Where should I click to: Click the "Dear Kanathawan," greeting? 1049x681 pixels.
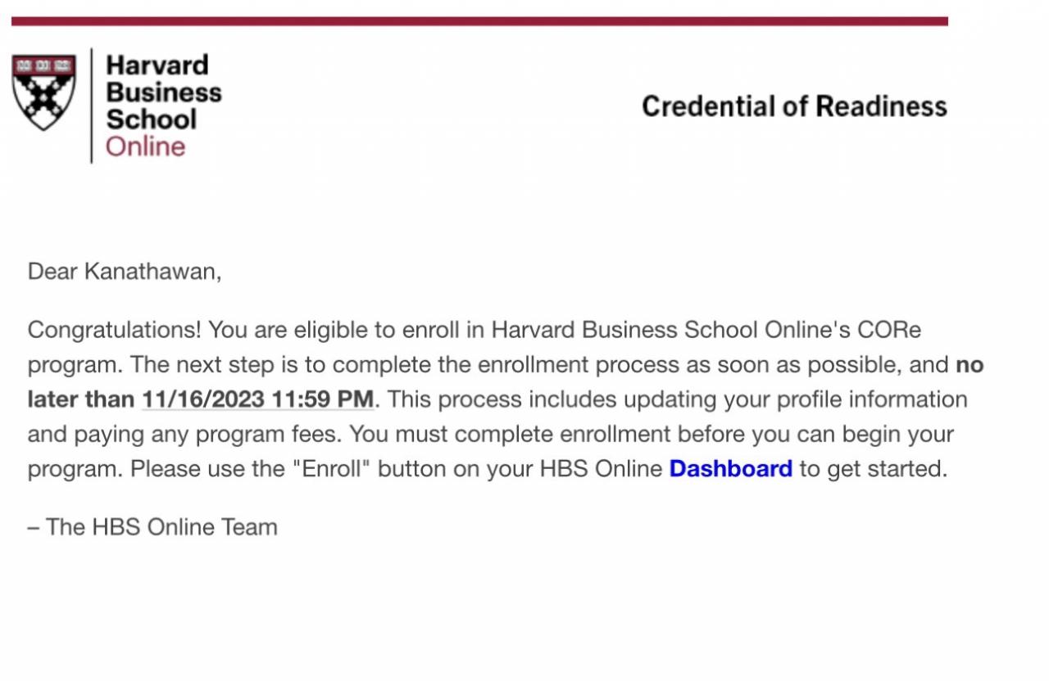click(x=125, y=272)
